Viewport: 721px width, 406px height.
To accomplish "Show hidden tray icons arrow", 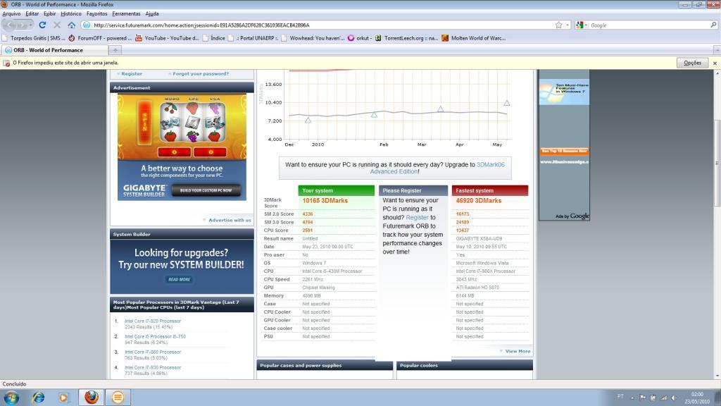I will tap(632, 398).
